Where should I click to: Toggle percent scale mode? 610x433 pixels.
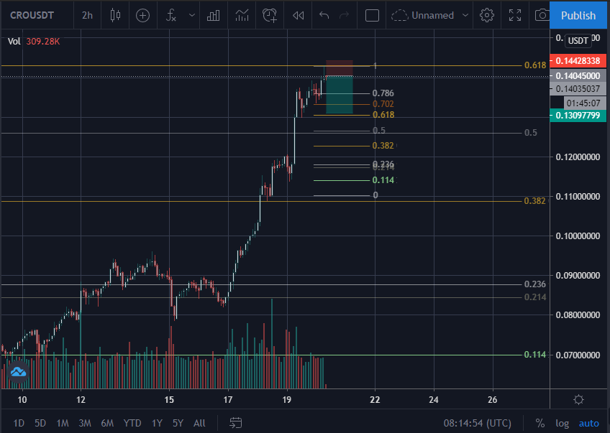tap(540, 423)
